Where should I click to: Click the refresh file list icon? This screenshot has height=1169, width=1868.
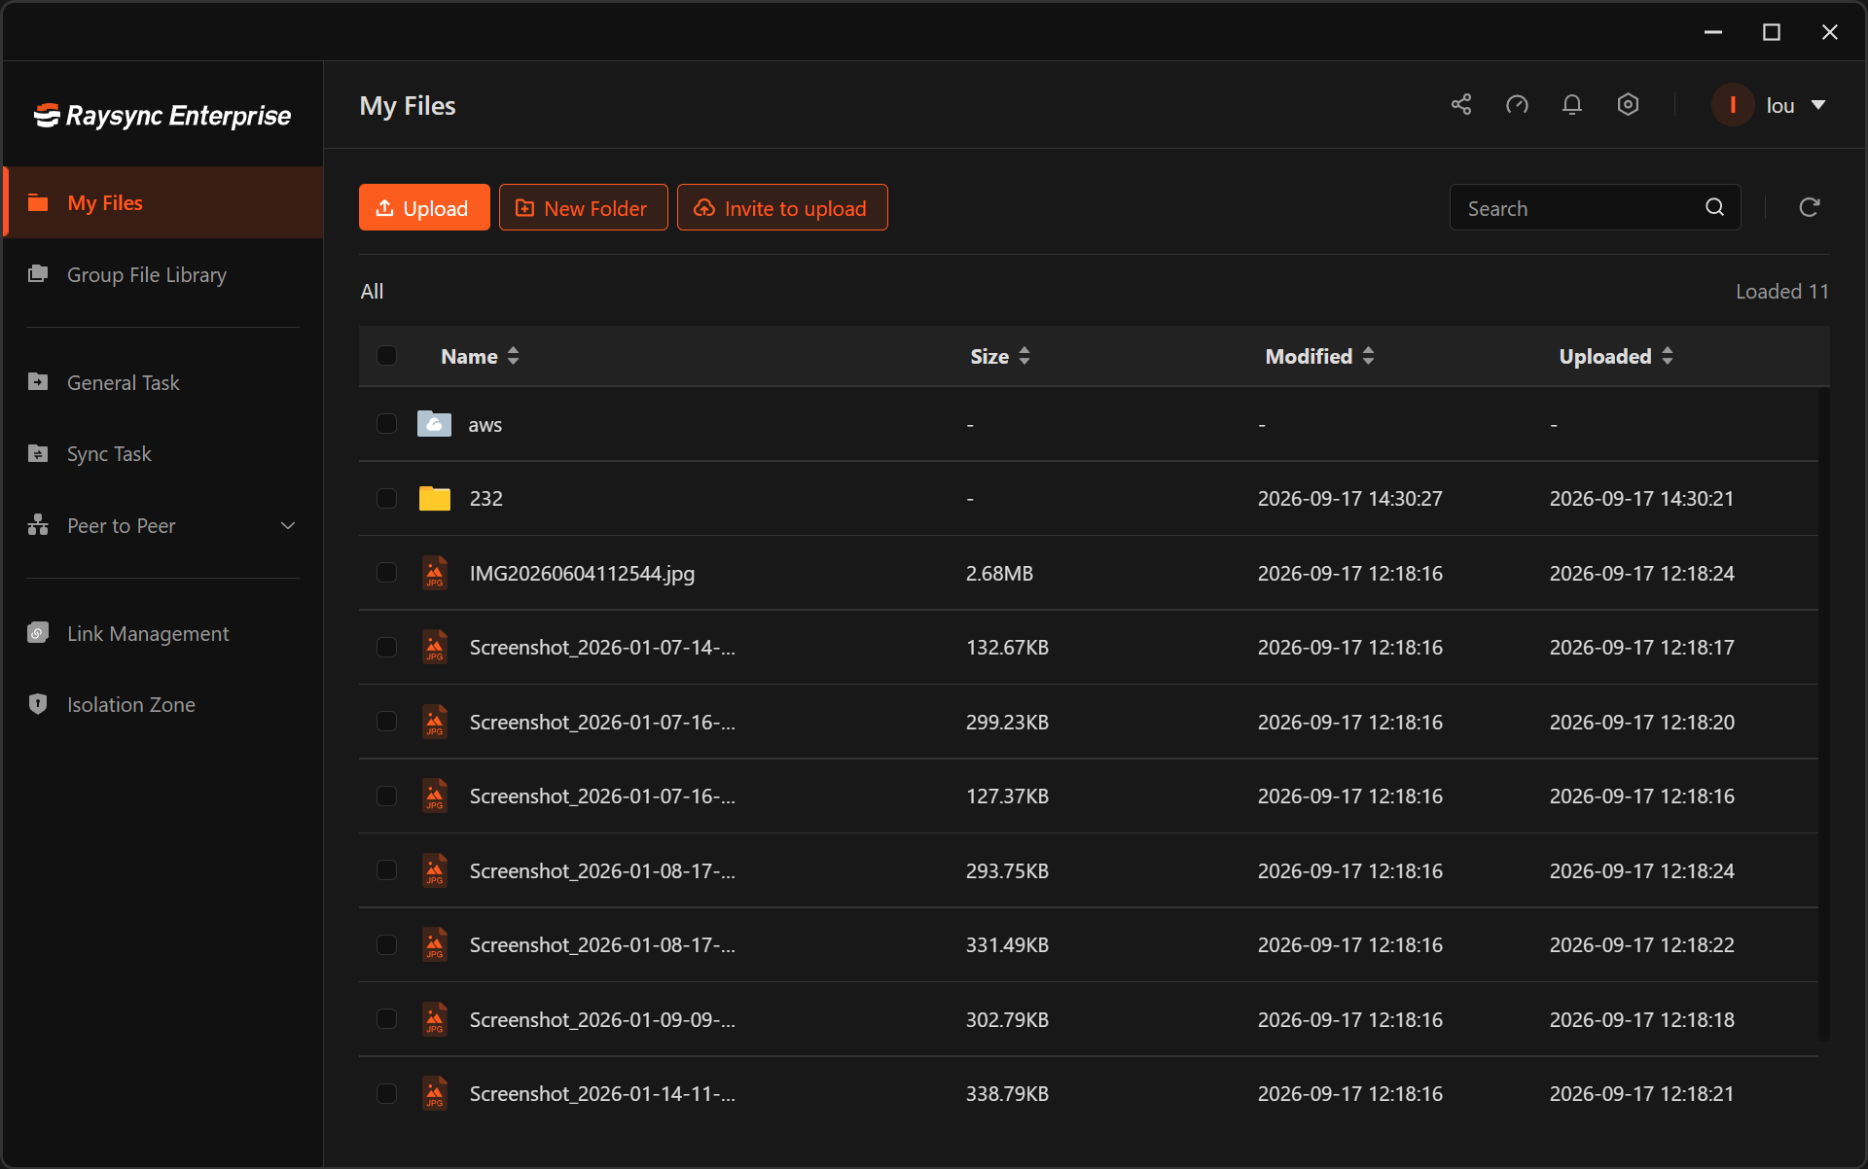coord(1809,207)
